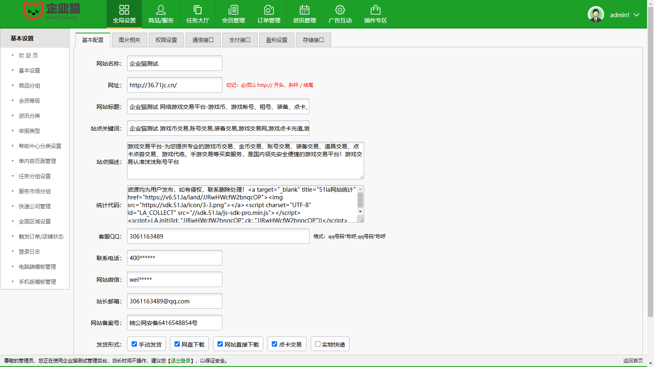The height and width of the screenshot is (367, 654).
Task: Uncheck the 手动发货 checkbox
Action: pyautogui.click(x=134, y=344)
